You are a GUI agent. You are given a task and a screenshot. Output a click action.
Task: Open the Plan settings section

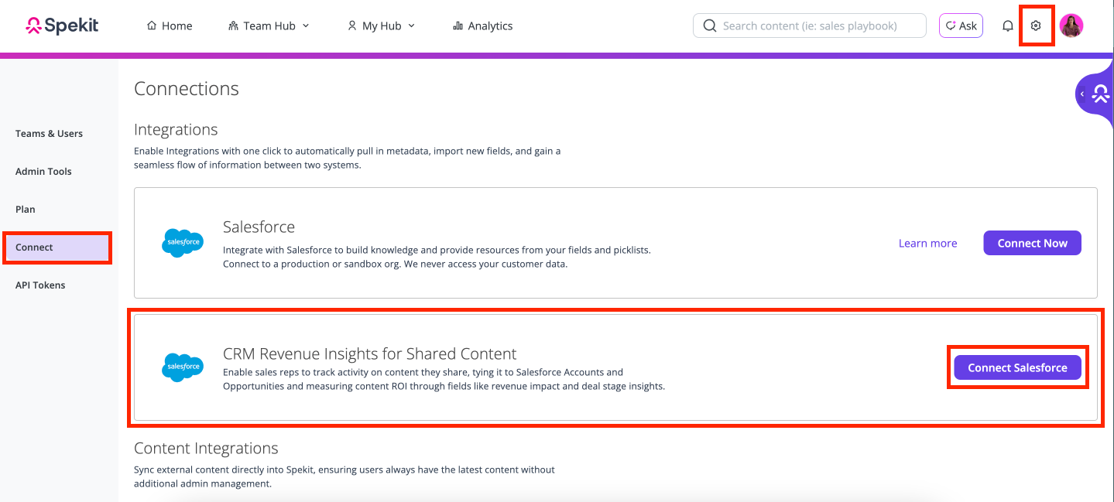click(26, 210)
